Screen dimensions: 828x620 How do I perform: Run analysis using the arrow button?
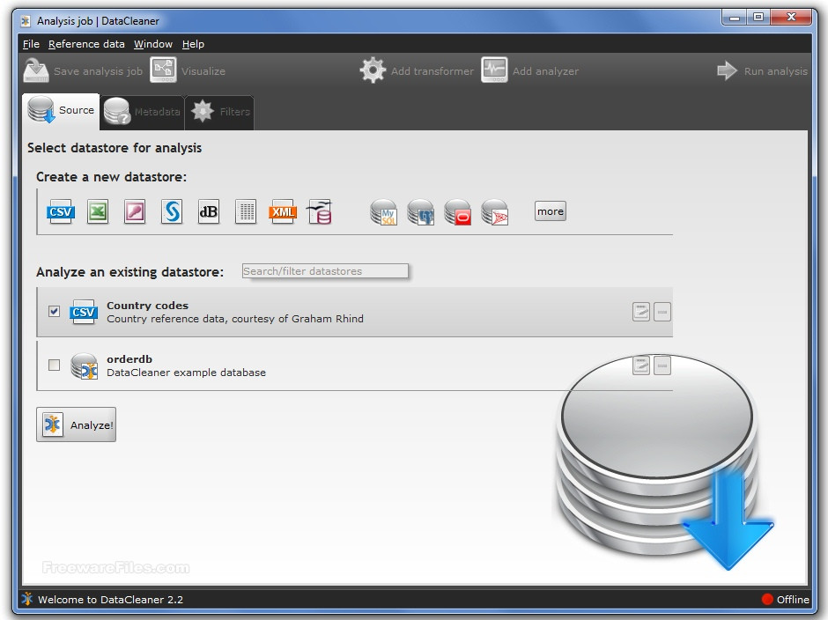tap(727, 70)
